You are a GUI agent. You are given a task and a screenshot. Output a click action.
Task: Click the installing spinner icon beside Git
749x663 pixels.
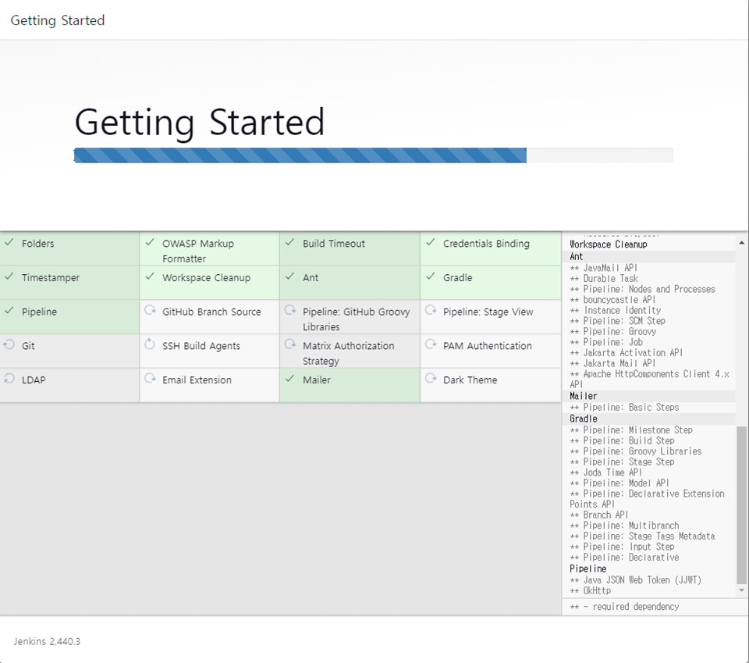[x=9, y=344]
